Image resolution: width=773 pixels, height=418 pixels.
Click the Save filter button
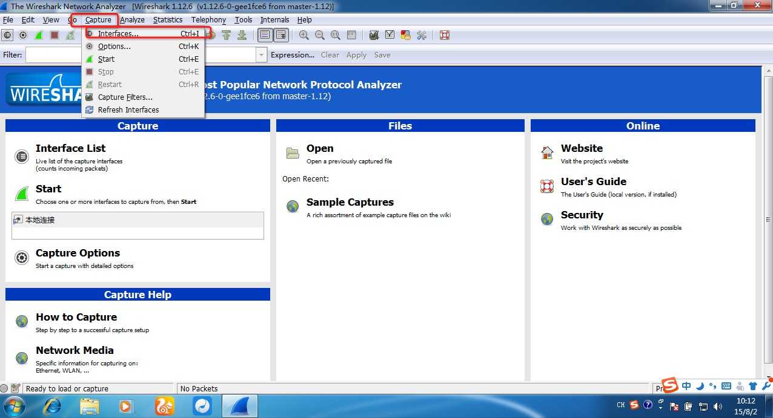pyautogui.click(x=382, y=55)
